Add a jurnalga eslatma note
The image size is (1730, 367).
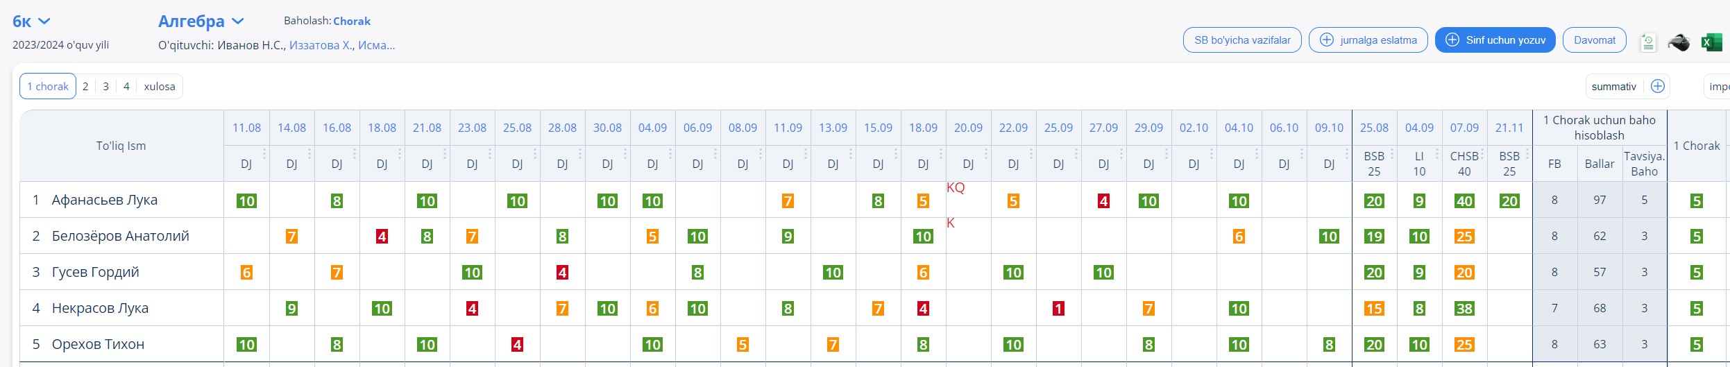1368,40
